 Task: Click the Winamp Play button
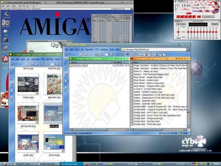182,17
